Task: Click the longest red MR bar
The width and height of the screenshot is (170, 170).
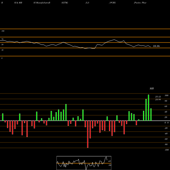Action: tap(88, 134)
